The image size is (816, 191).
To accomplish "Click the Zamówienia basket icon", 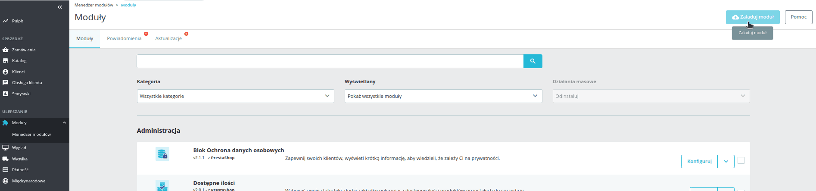I will (6, 50).
